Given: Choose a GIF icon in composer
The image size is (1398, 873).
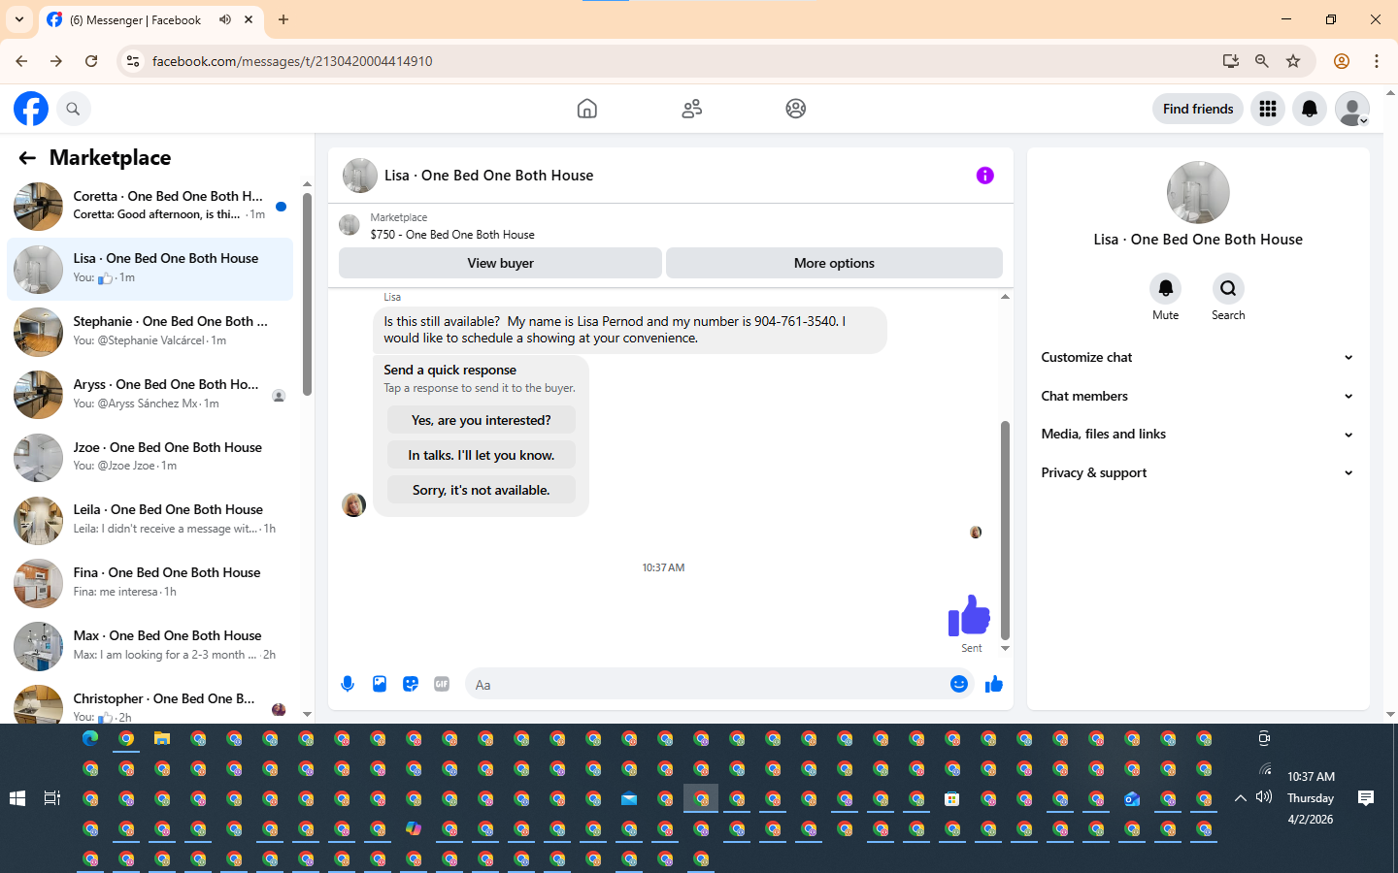Looking at the screenshot, I should pos(442,684).
